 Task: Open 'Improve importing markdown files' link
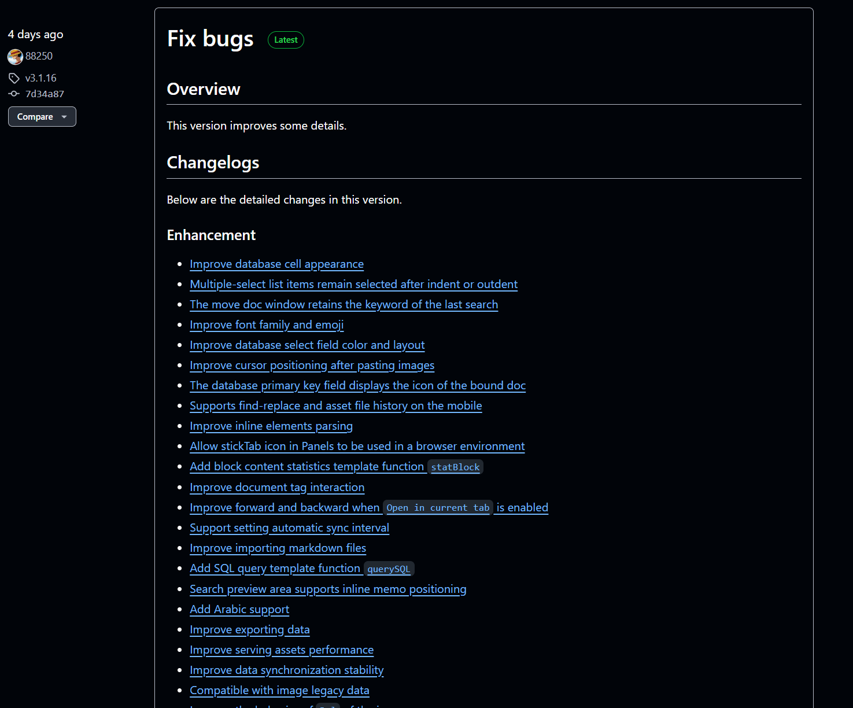tap(278, 548)
